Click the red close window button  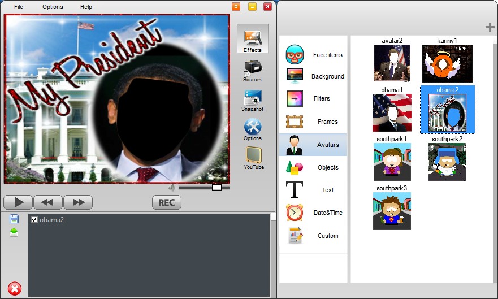click(x=268, y=6)
